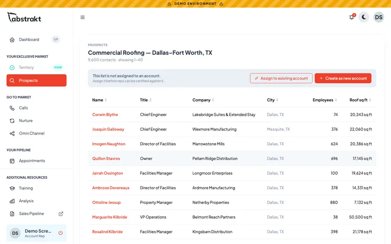Click Kingsbarn Distribution company cell
Viewport: 391px width, 244px height.
pyautogui.click(x=212, y=232)
